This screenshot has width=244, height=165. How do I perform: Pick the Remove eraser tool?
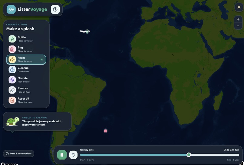pyautogui.click(x=26, y=90)
